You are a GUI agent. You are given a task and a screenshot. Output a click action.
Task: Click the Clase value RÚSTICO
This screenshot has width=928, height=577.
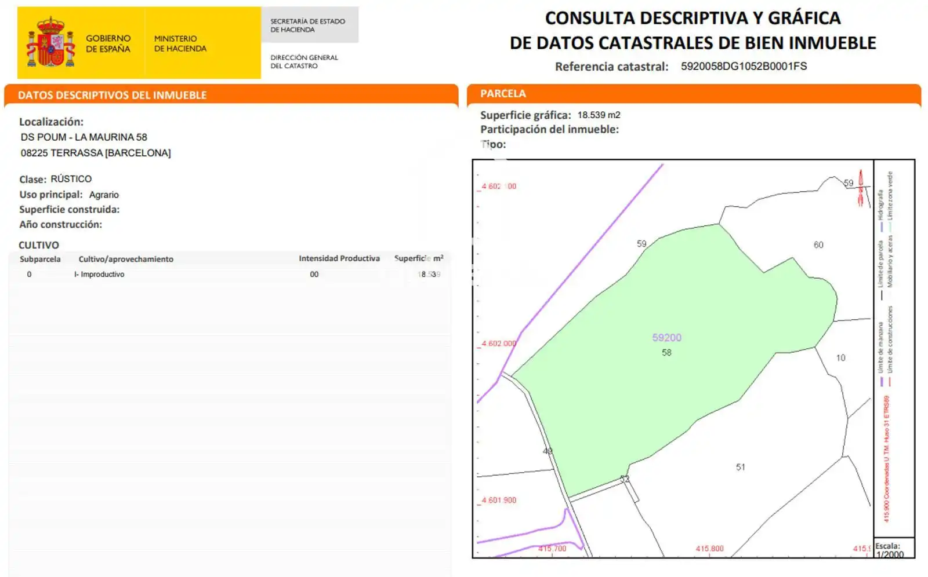pyautogui.click(x=71, y=179)
